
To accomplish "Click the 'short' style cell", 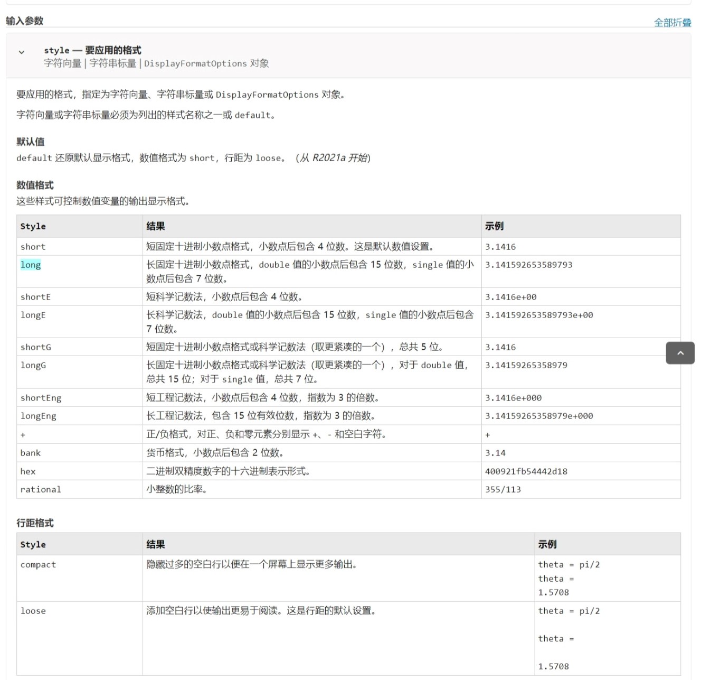I will (x=33, y=247).
